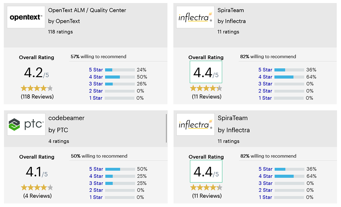Filter OpenText ALM reviews by 4 Star
The height and width of the screenshot is (207, 341).
tap(96, 77)
